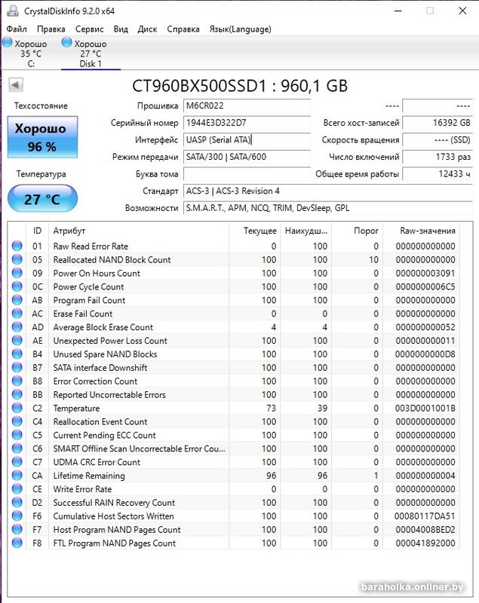Click power-on hours value 12433 ч
The height and width of the screenshot is (603, 479).
pyautogui.click(x=437, y=174)
